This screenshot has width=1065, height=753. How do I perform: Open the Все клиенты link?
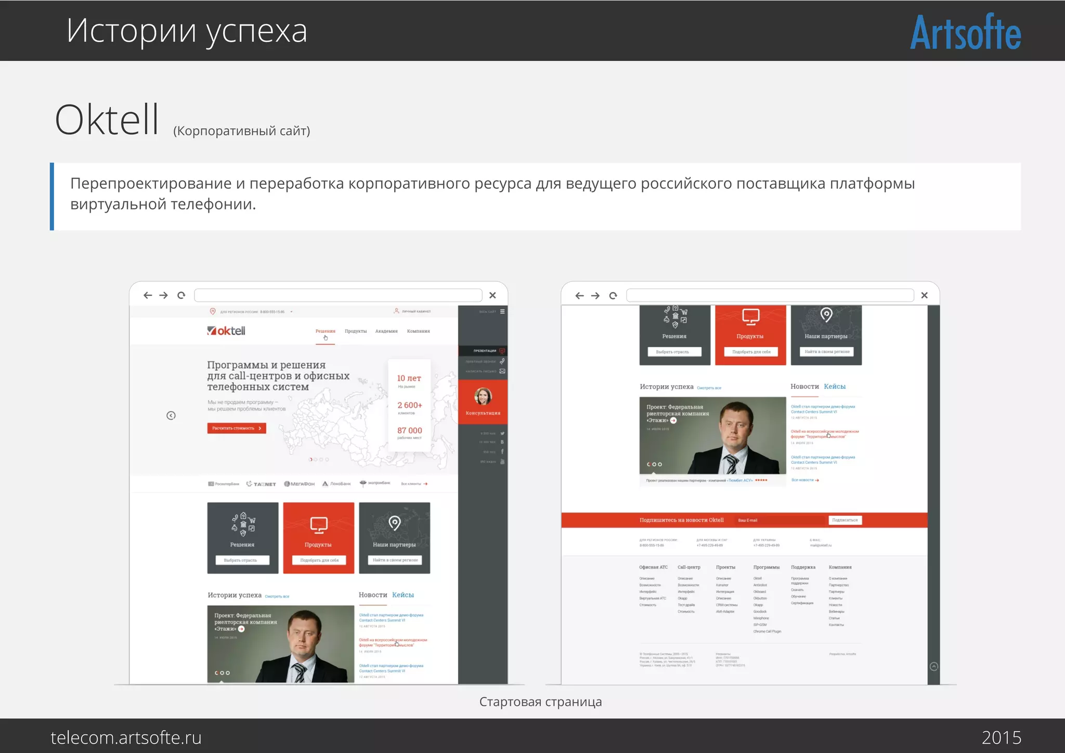414,484
